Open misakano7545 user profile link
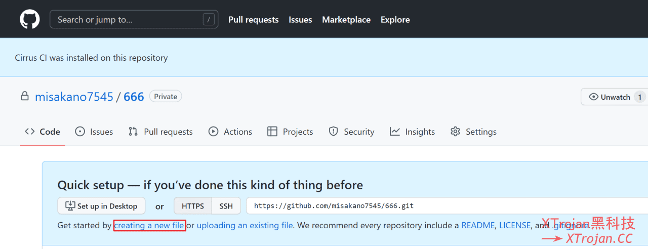The height and width of the screenshot is (249, 648). click(74, 97)
